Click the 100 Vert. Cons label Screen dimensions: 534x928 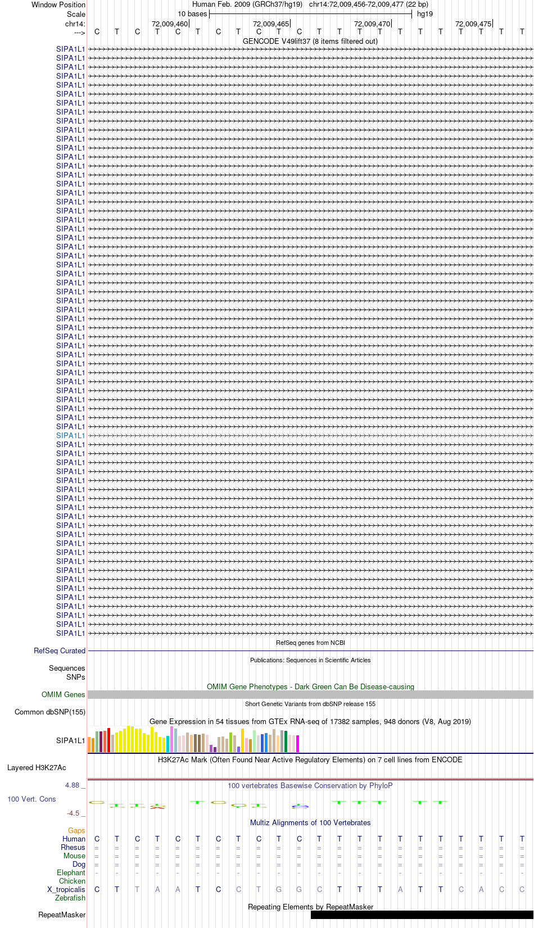coord(31,799)
